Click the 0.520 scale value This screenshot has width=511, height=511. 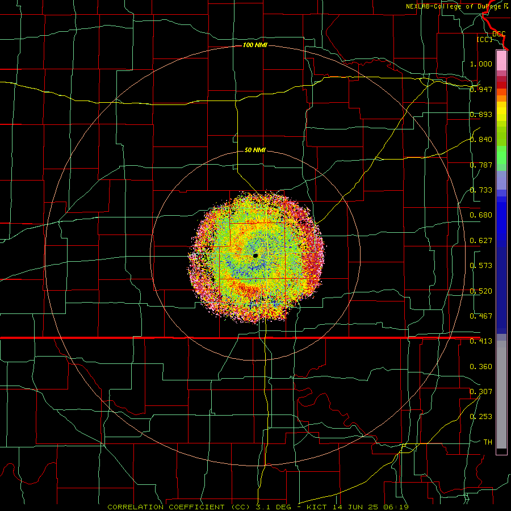coord(481,291)
